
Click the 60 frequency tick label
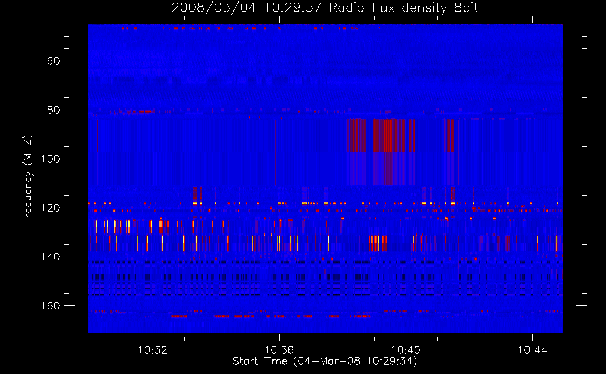54,61
